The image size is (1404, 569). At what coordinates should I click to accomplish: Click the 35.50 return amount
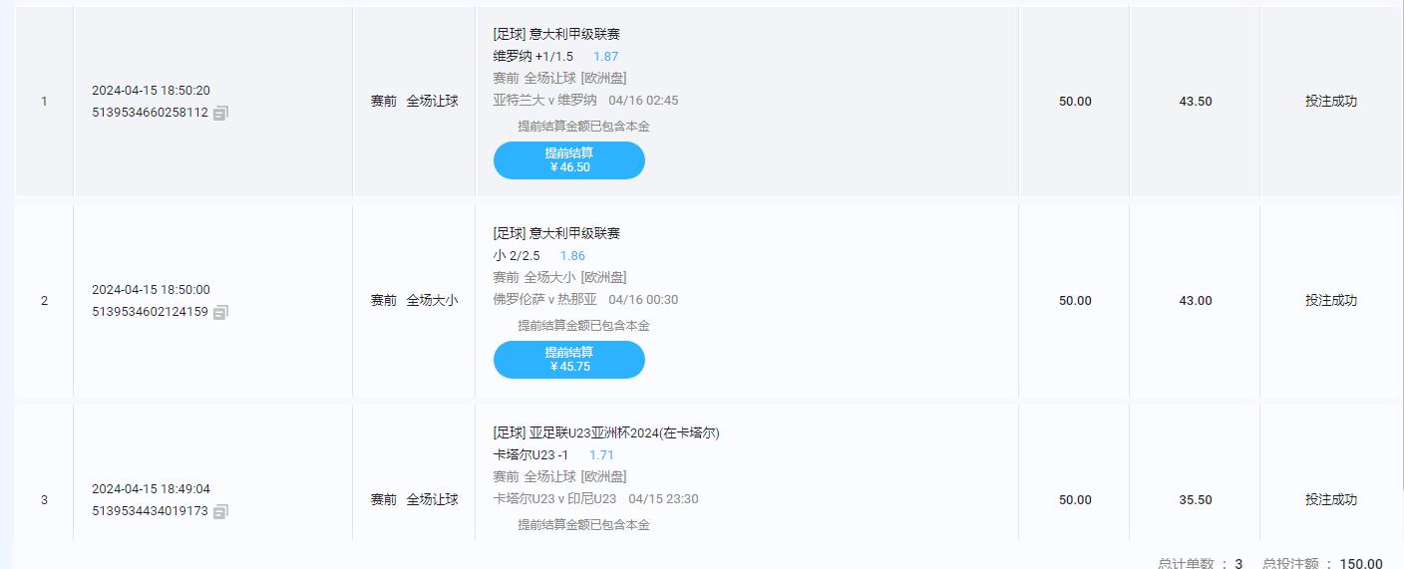(x=1195, y=500)
